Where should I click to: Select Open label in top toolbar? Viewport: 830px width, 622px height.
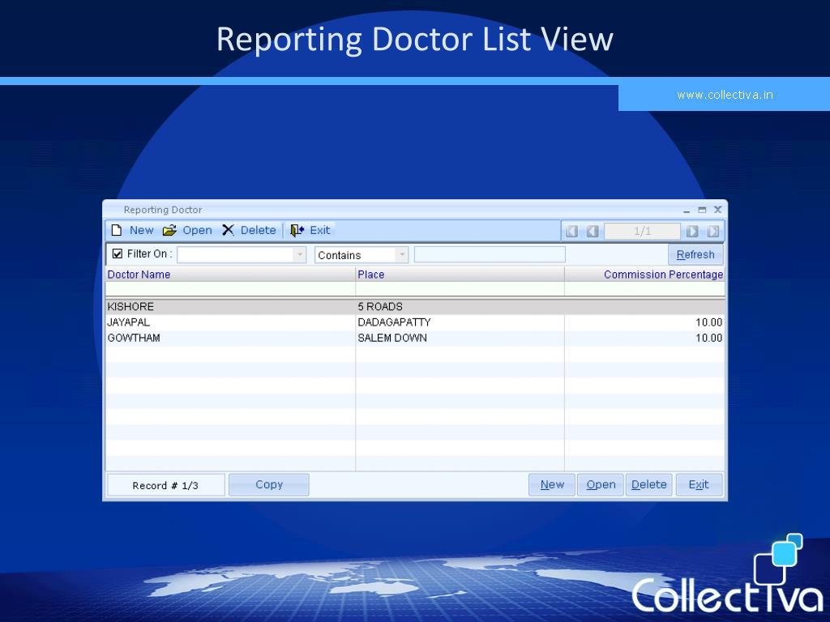pos(198,230)
